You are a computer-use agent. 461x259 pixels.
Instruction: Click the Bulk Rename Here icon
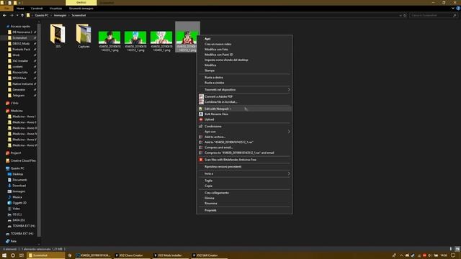[201, 114]
